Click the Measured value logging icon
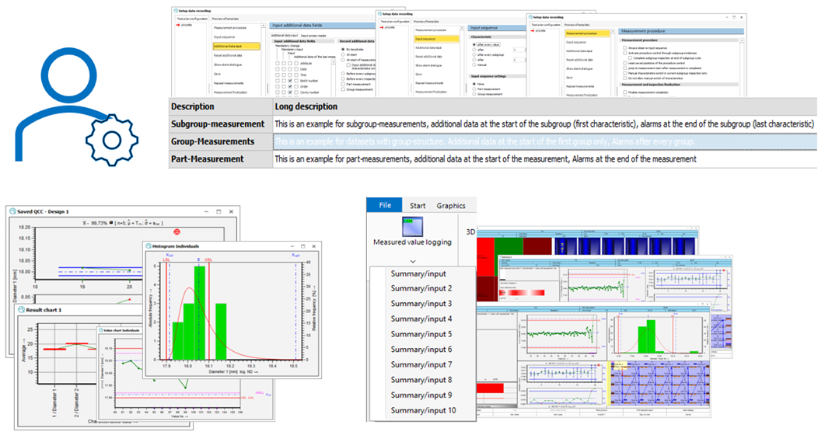Screen dimensions: 825x435 pos(412,226)
